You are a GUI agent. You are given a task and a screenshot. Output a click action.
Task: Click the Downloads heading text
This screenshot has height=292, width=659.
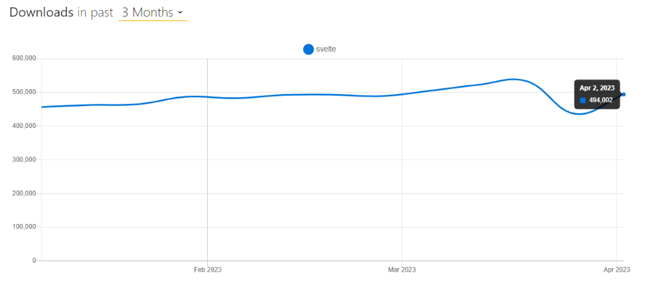[41, 12]
